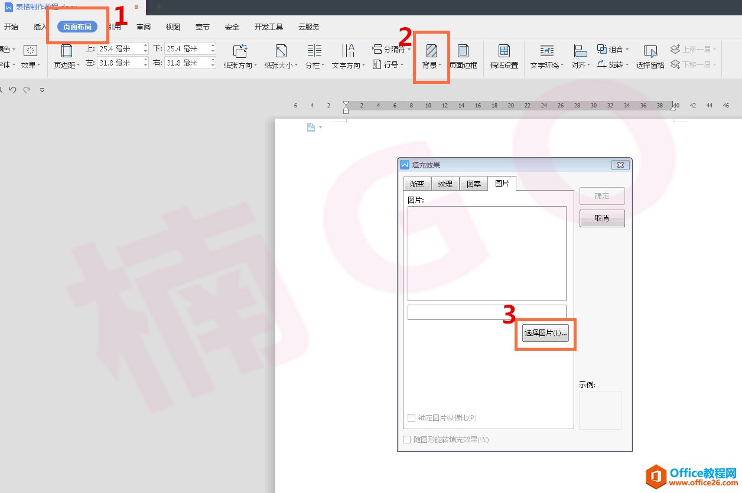Click the 背景 background icon
The height and width of the screenshot is (493, 742).
[432, 51]
